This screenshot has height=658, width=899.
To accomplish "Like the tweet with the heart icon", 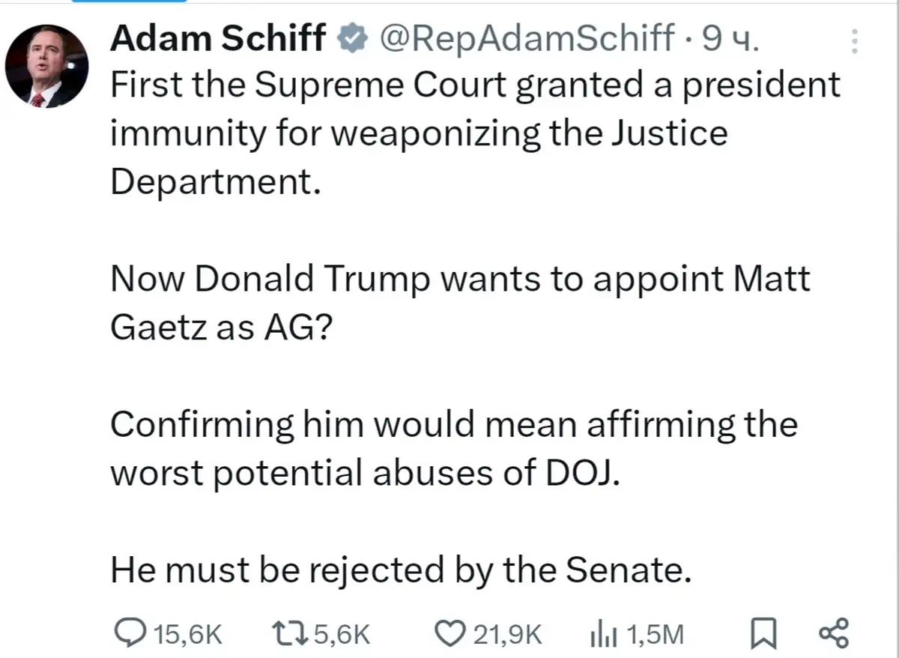I will 450,634.
